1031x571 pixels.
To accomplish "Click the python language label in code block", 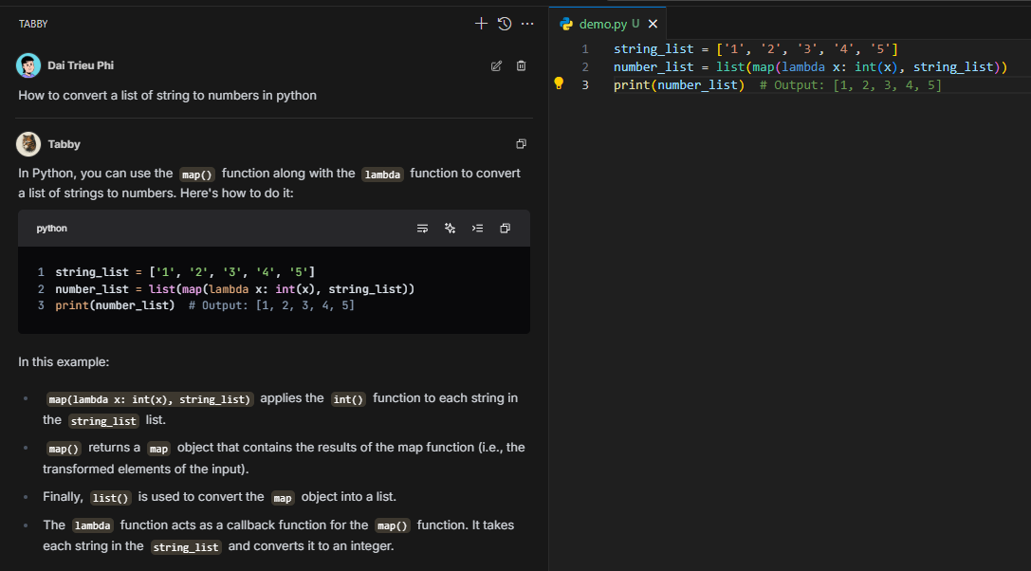I will pos(52,229).
